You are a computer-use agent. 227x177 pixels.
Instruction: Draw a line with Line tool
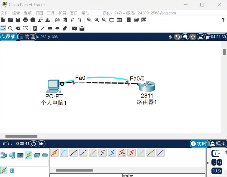42,28
